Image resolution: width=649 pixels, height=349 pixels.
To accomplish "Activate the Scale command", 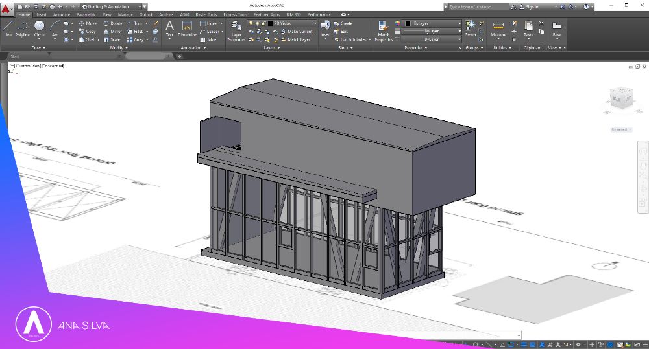I will coord(112,39).
